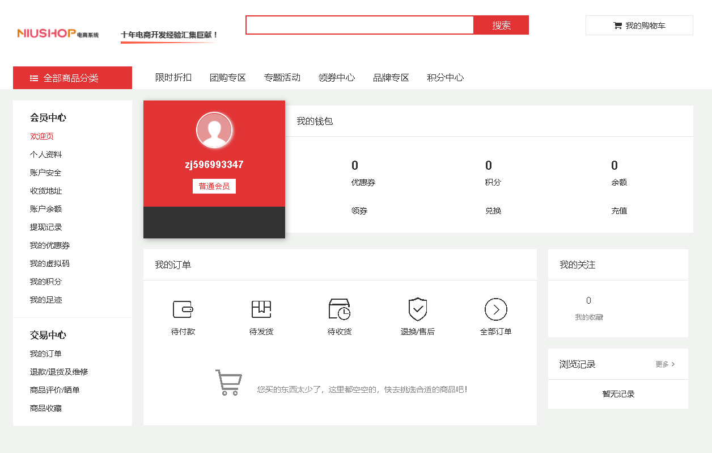Select the 待收货 delivery box icon
Viewport: 712px width, 453px height.
(339, 309)
